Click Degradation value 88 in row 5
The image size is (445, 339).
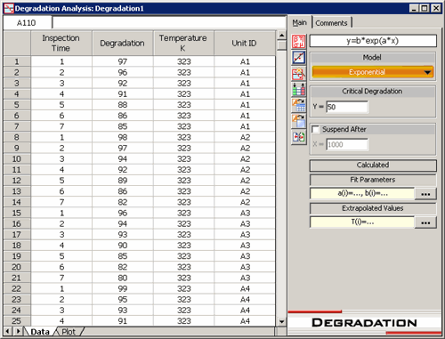[x=123, y=105]
